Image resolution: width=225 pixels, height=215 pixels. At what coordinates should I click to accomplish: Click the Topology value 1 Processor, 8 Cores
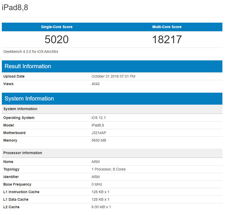109,169
